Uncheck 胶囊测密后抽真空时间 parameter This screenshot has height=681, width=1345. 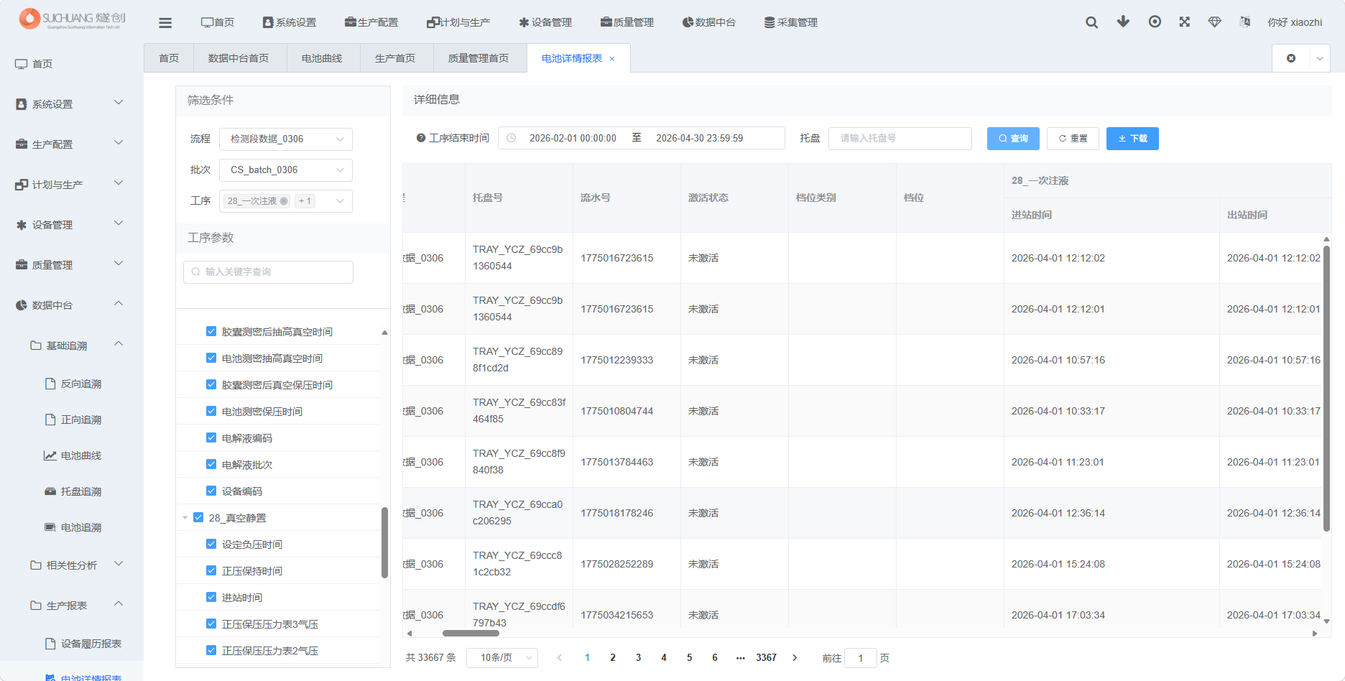click(211, 331)
